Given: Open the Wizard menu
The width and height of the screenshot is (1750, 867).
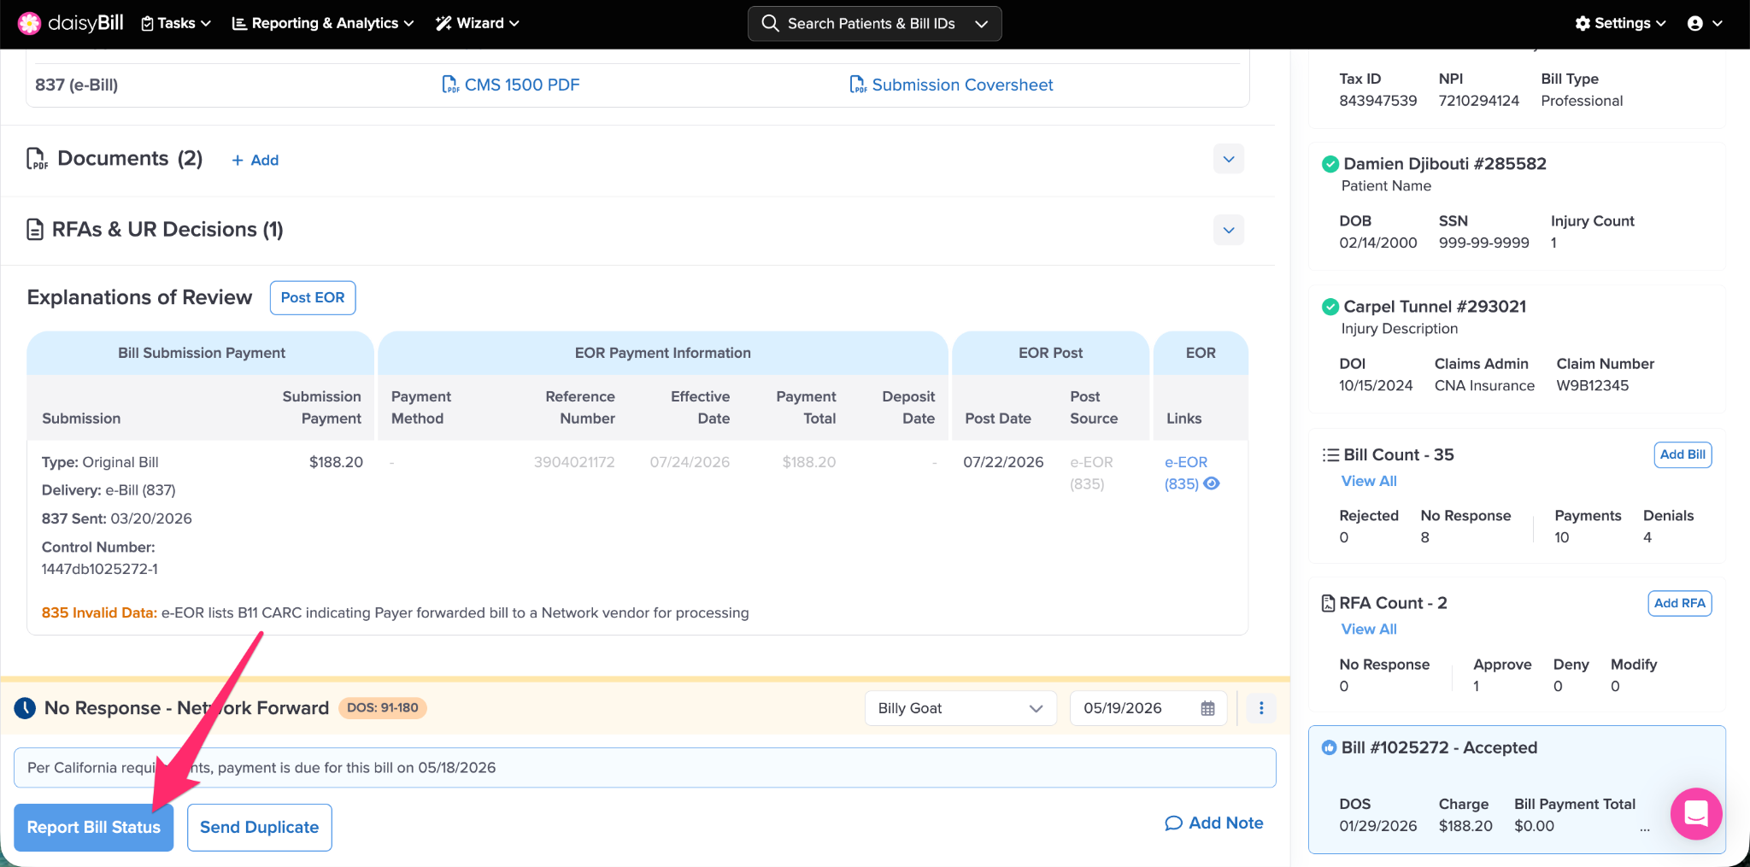Looking at the screenshot, I should tap(478, 23).
